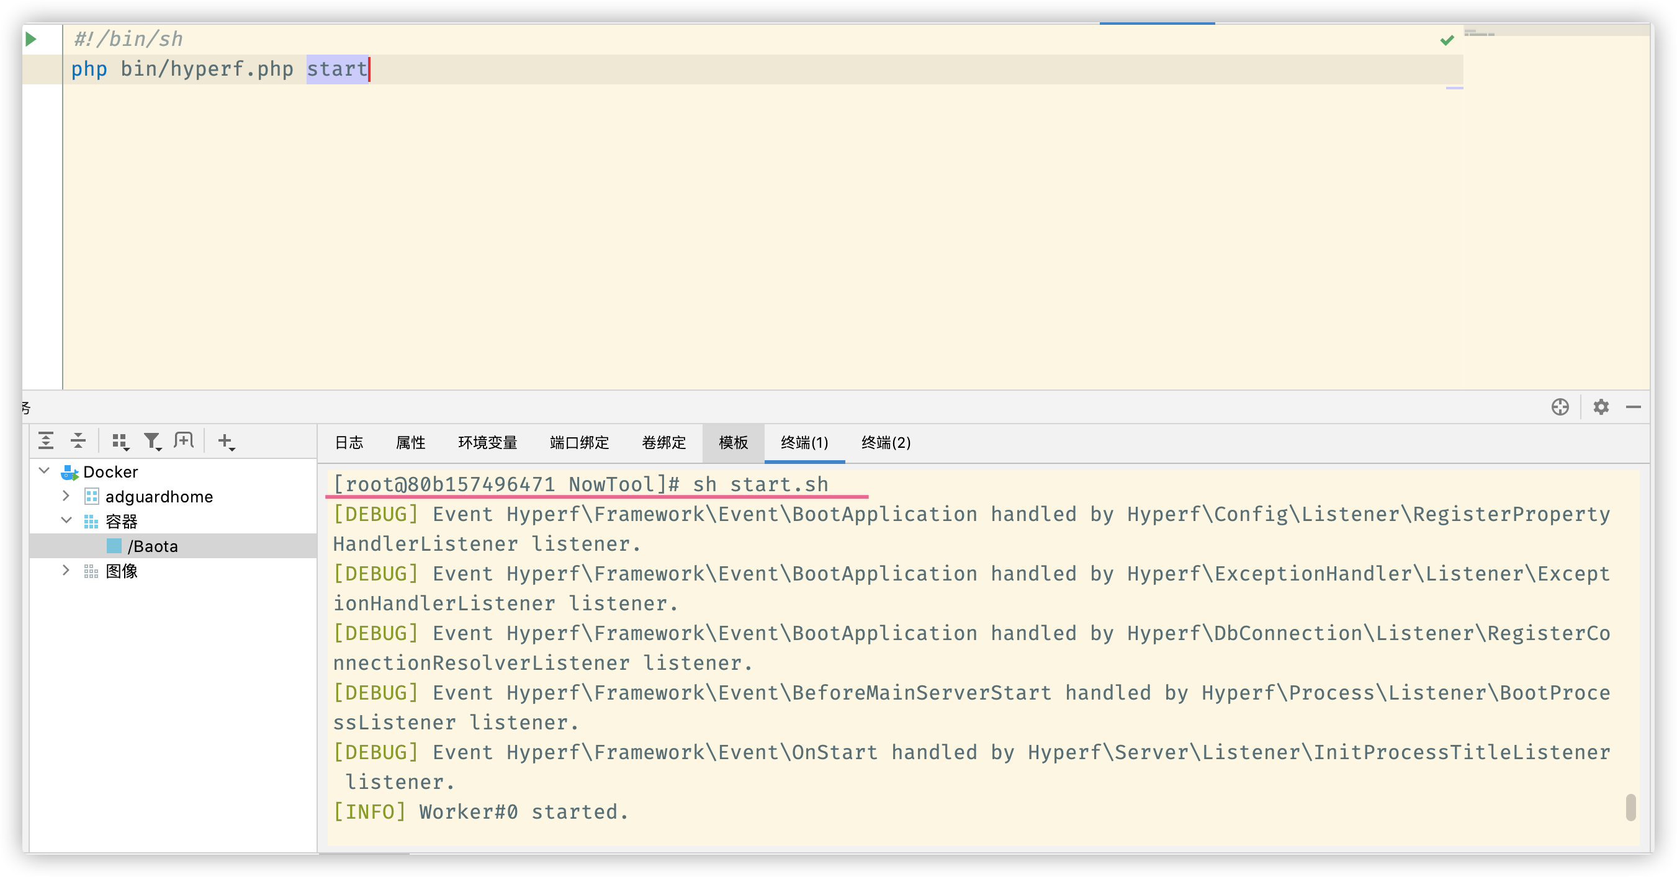This screenshot has width=1677, height=877.
Task: Click the green run script gutter icon
Action: click(30, 39)
